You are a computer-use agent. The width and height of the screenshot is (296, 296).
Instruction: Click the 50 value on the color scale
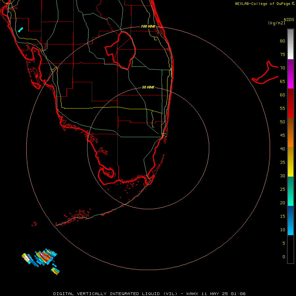pyautogui.click(x=283, y=122)
